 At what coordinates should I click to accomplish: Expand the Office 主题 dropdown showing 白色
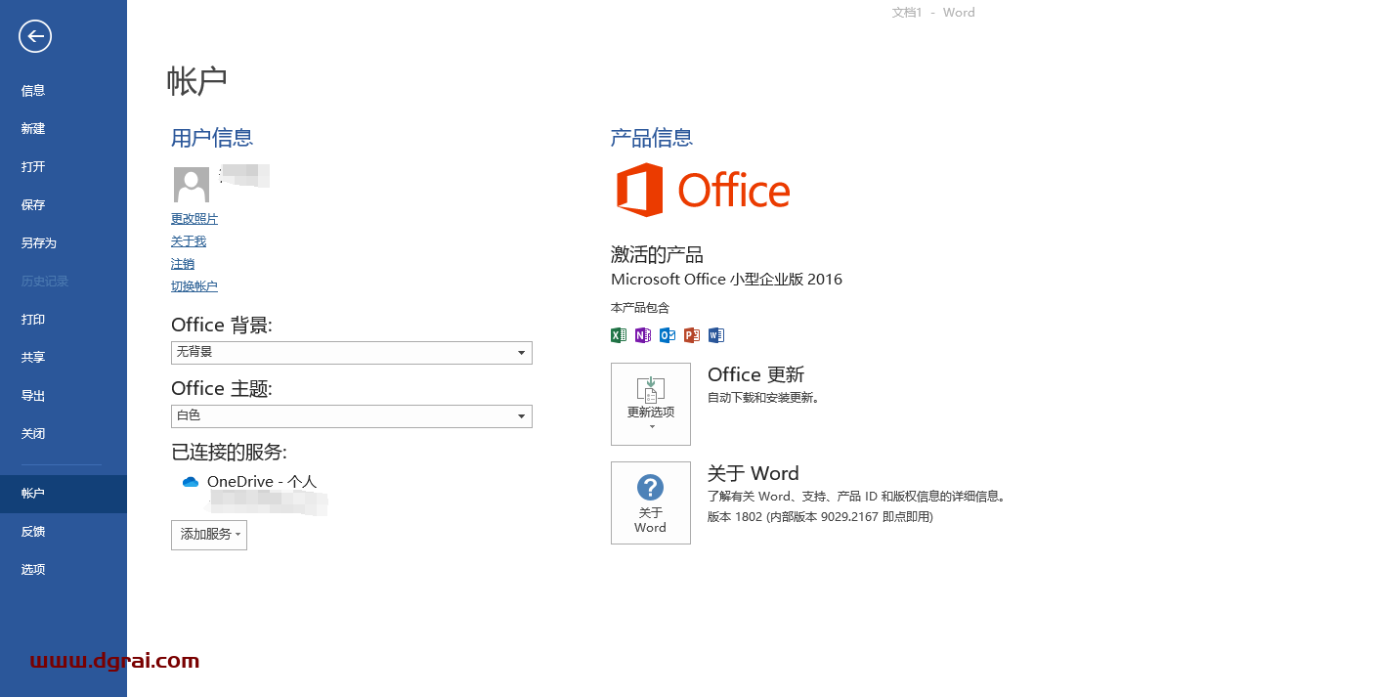[352, 415]
